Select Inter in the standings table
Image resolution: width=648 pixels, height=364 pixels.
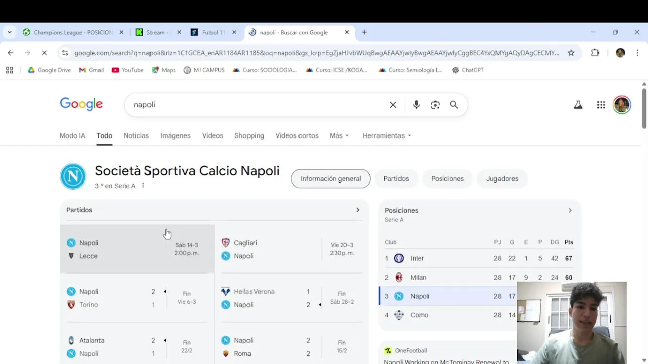(x=480, y=258)
